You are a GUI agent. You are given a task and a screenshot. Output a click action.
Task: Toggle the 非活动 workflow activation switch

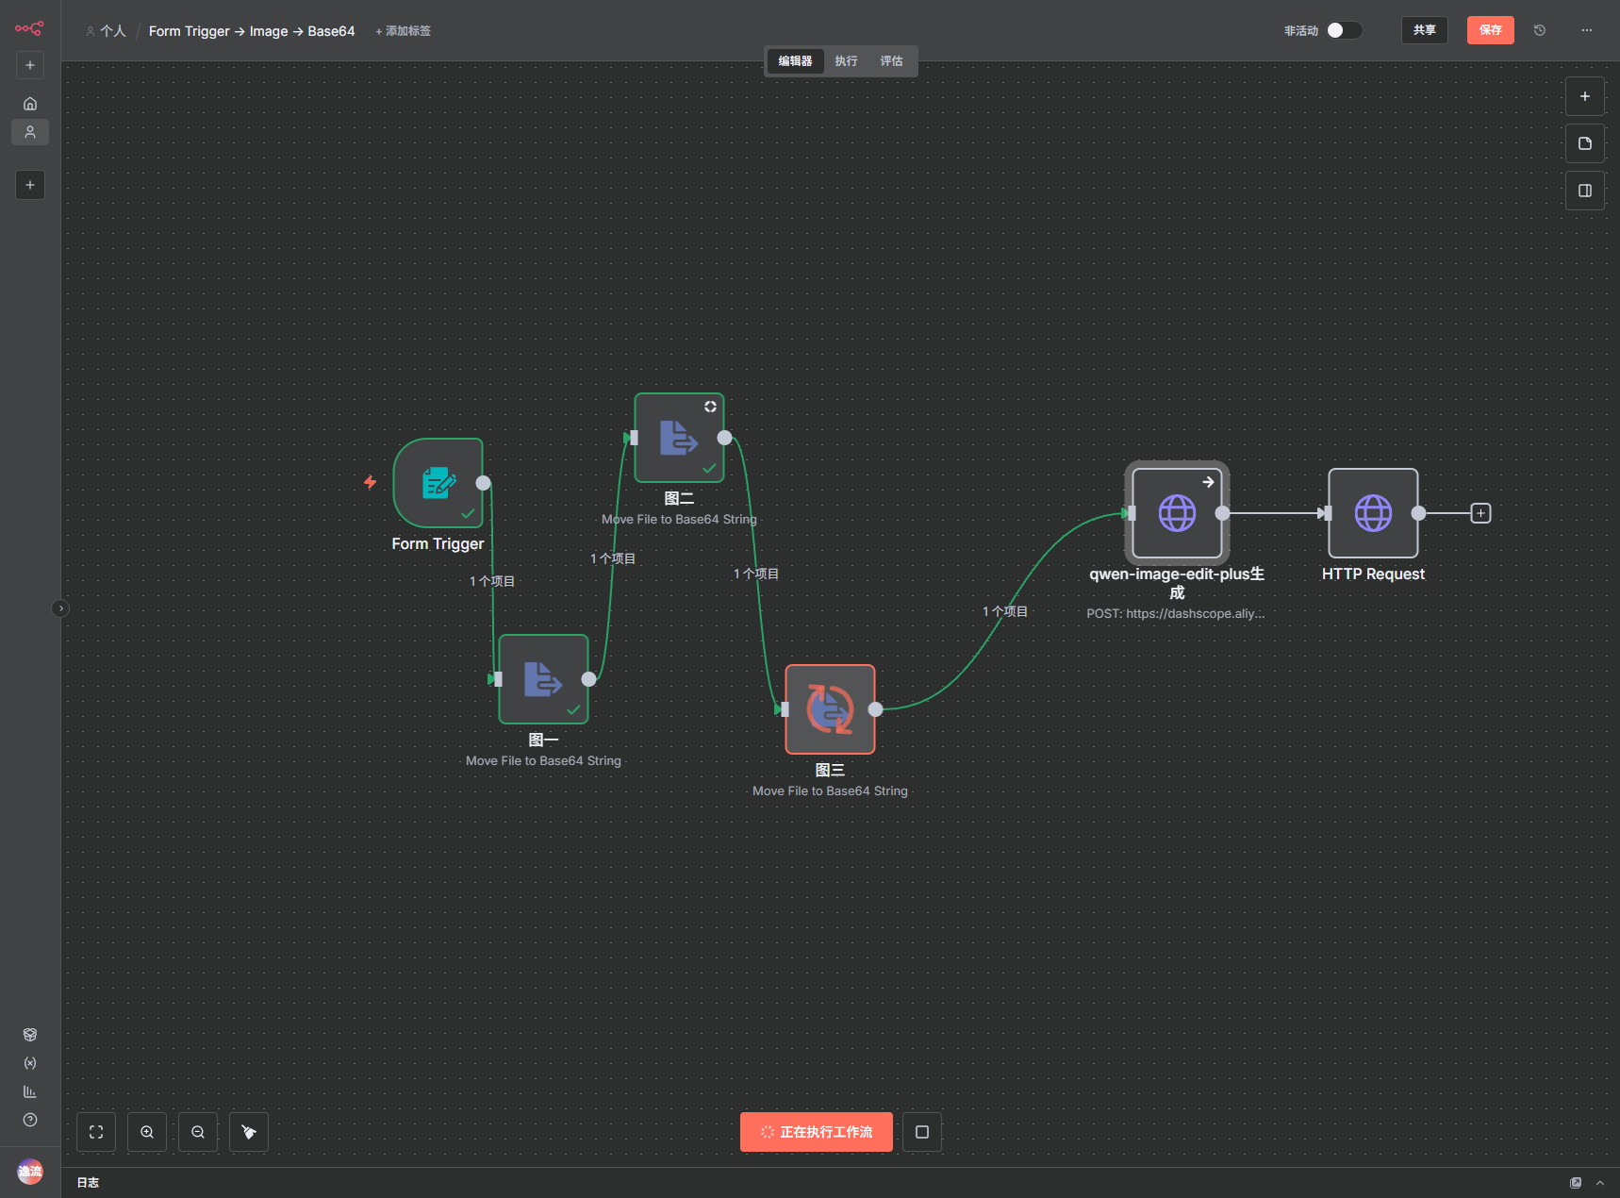(1344, 30)
